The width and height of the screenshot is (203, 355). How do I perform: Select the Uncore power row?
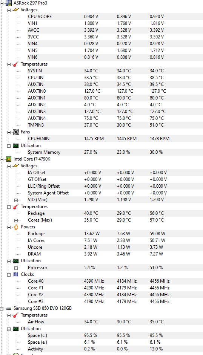click(115, 247)
